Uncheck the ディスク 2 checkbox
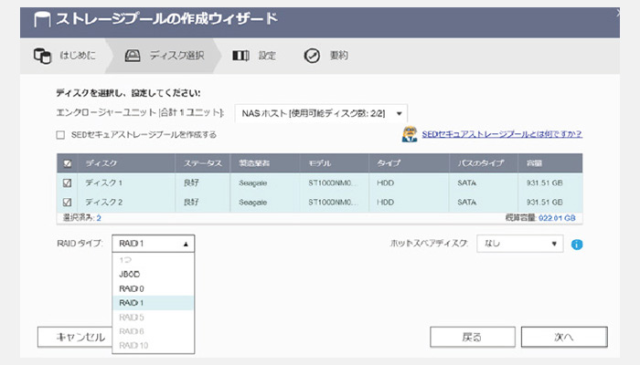640x365 pixels. click(x=67, y=202)
